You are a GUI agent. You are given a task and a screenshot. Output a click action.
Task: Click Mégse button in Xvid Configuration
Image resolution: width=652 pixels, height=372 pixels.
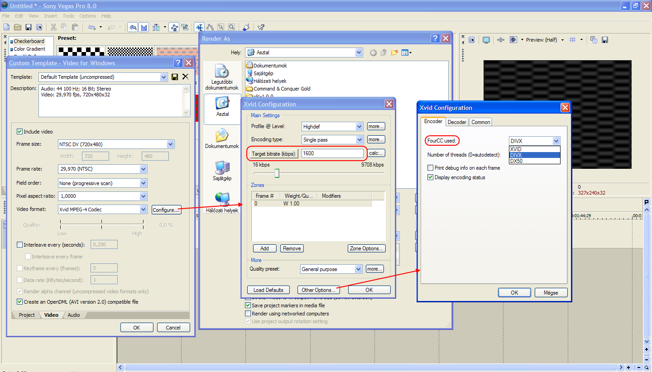pyautogui.click(x=551, y=293)
